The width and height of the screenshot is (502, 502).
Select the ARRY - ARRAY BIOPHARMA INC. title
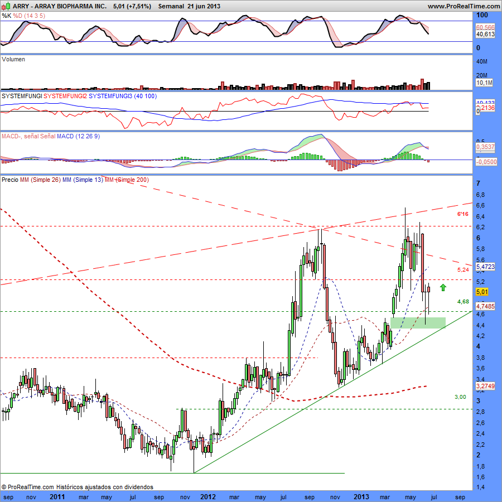pyautogui.click(x=60, y=6)
